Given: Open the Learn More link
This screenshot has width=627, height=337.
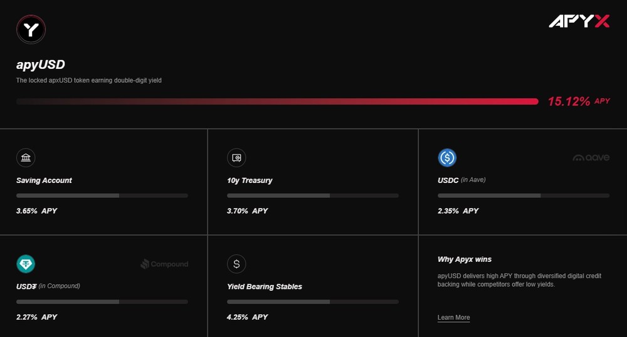Looking at the screenshot, I should (453, 318).
